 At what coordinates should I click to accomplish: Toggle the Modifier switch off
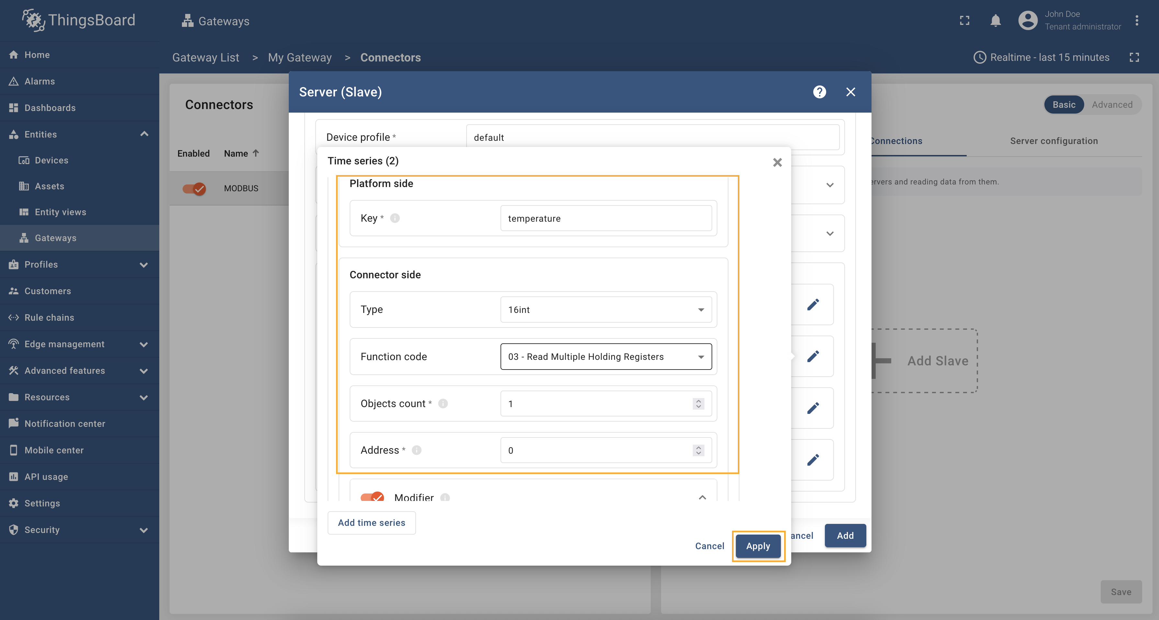click(x=372, y=497)
